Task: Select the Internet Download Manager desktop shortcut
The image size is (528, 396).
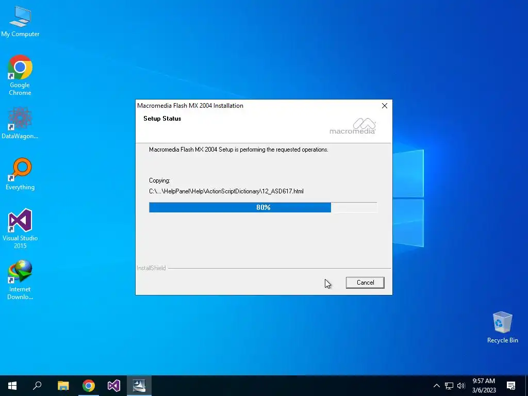Action: coord(20,279)
